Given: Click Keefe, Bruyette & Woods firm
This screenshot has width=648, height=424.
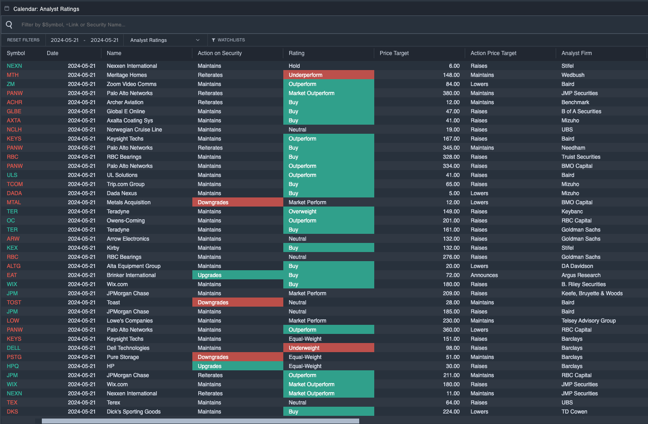Looking at the screenshot, I should (592, 293).
